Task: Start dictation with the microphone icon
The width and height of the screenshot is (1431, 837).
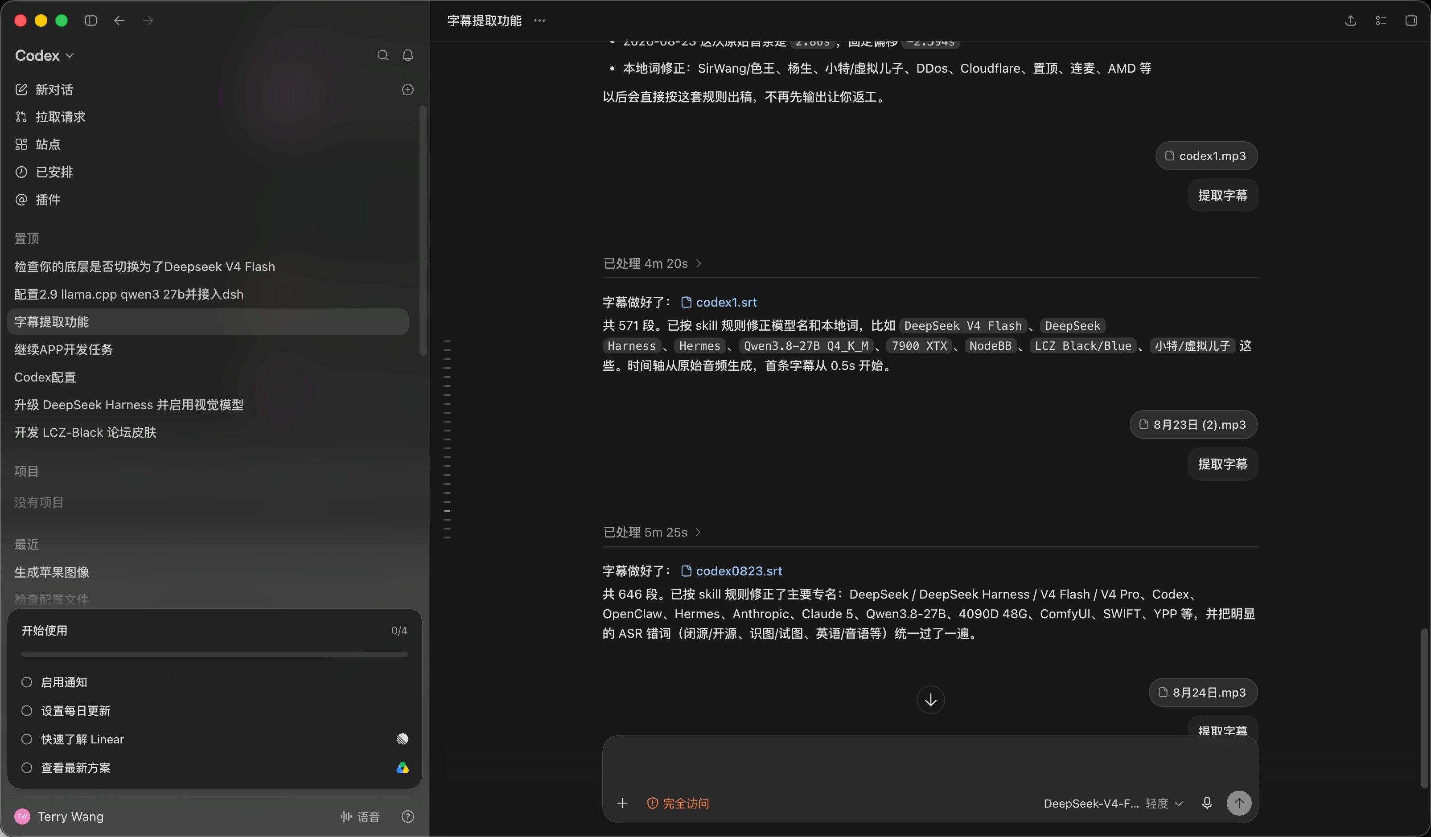Action: pyautogui.click(x=1207, y=803)
